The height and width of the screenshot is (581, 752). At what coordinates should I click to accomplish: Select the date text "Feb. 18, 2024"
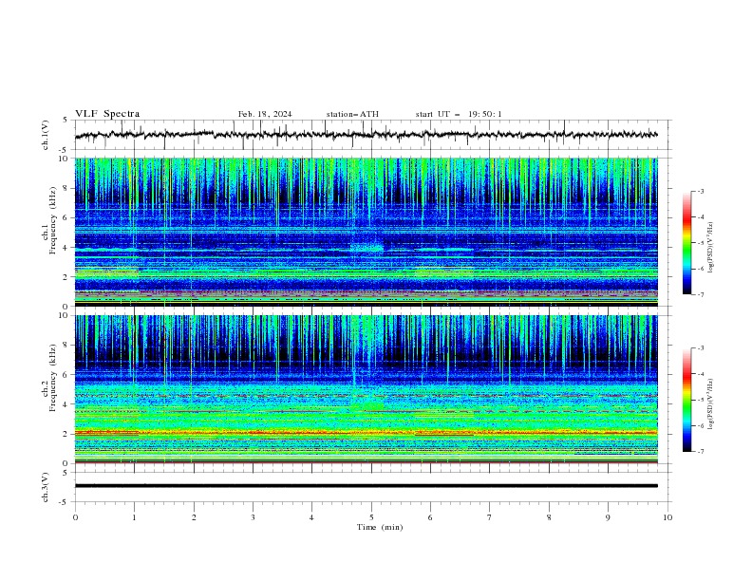coord(265,114)
